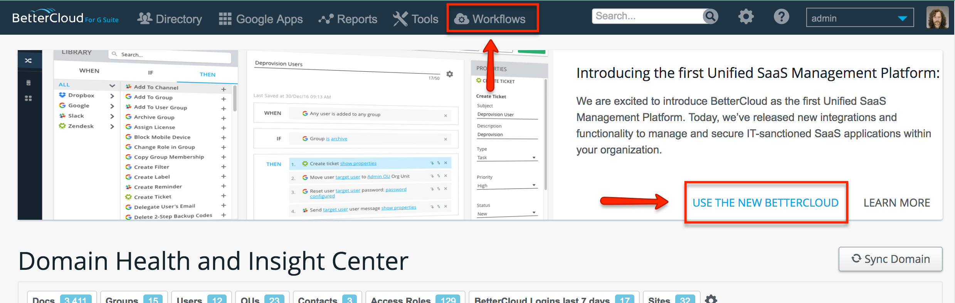
Task: Click USE THE NEW BETTERCLOUD link
Action: (765, 203)
